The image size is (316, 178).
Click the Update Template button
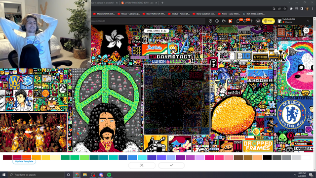(24, 162)
